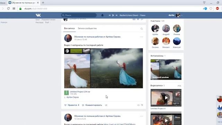
Task: Open the notifications bell
Action: (102, 15)
